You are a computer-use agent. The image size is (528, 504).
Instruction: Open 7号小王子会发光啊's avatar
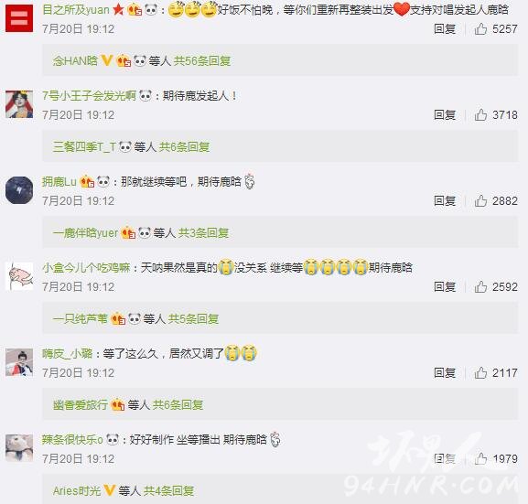coord(19,104)
